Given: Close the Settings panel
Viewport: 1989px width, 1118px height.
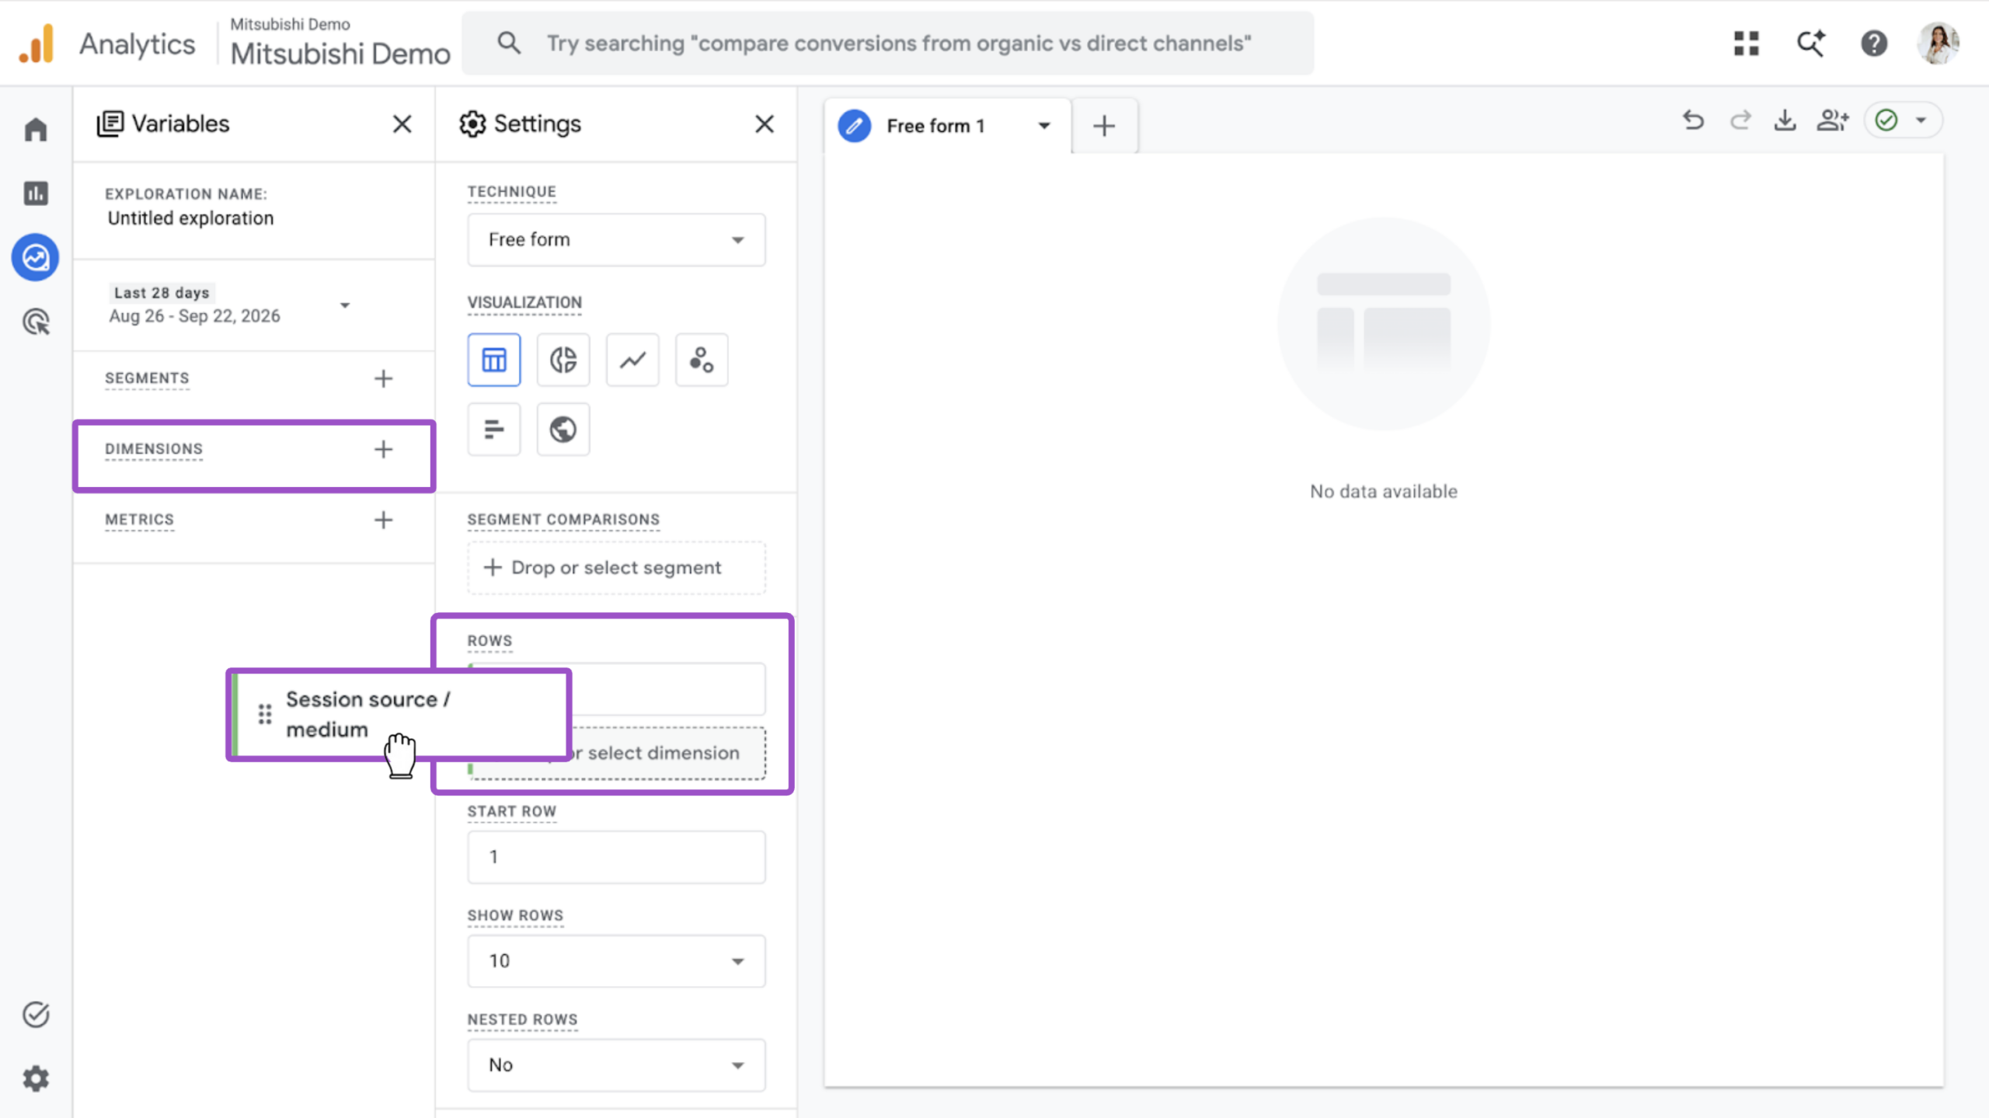Looking at the screenshot, I should pyautogui.click(x=765, y=124).
